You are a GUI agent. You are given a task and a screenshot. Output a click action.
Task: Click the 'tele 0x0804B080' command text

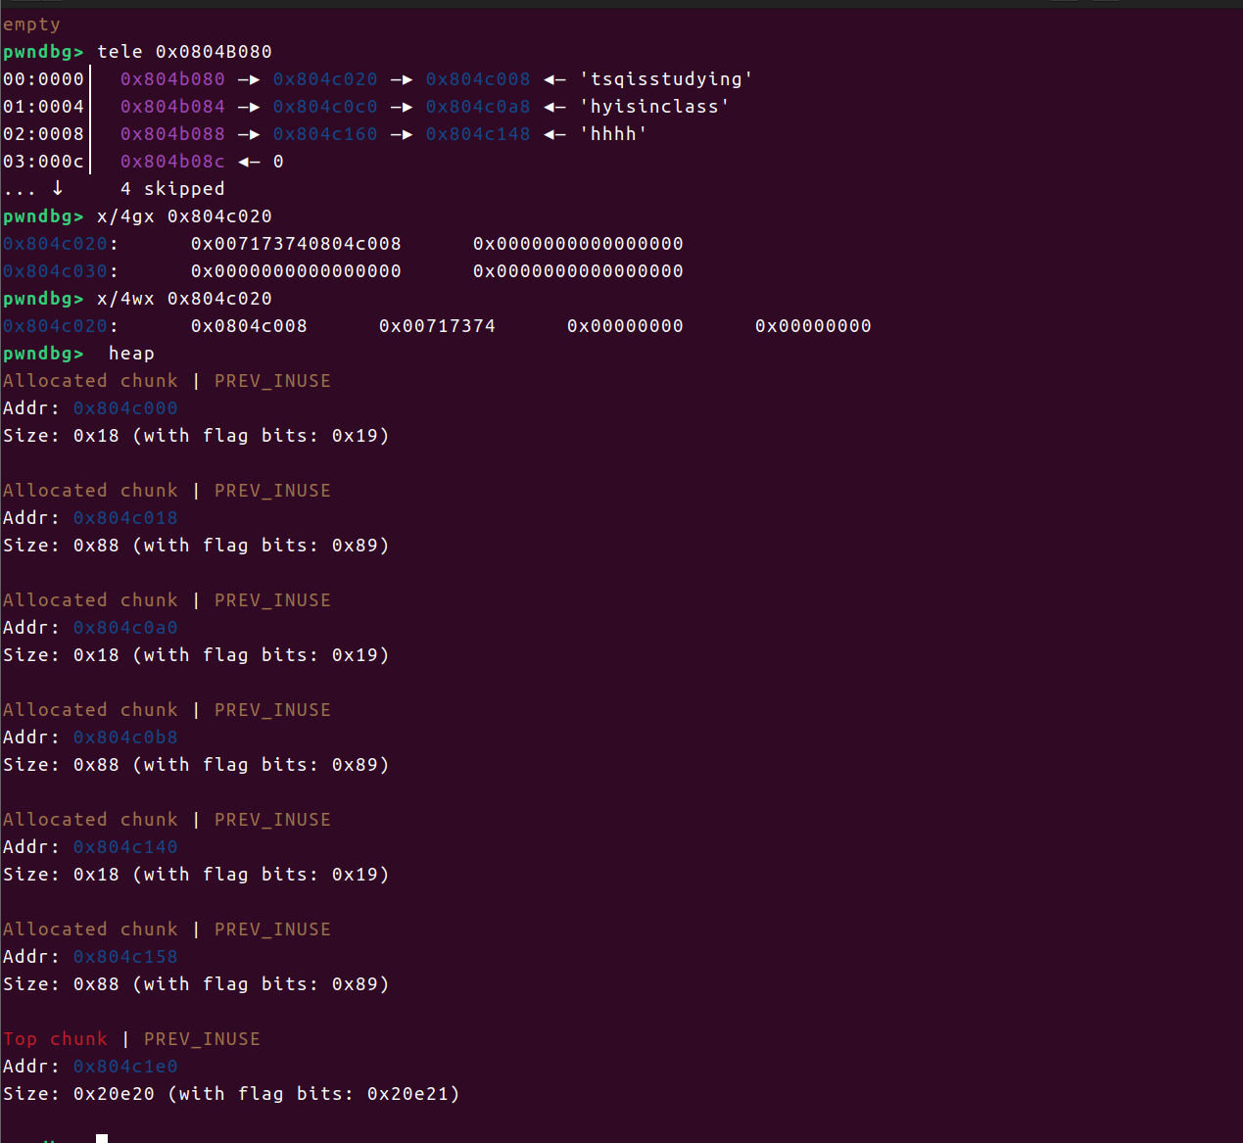click(184, 52)
